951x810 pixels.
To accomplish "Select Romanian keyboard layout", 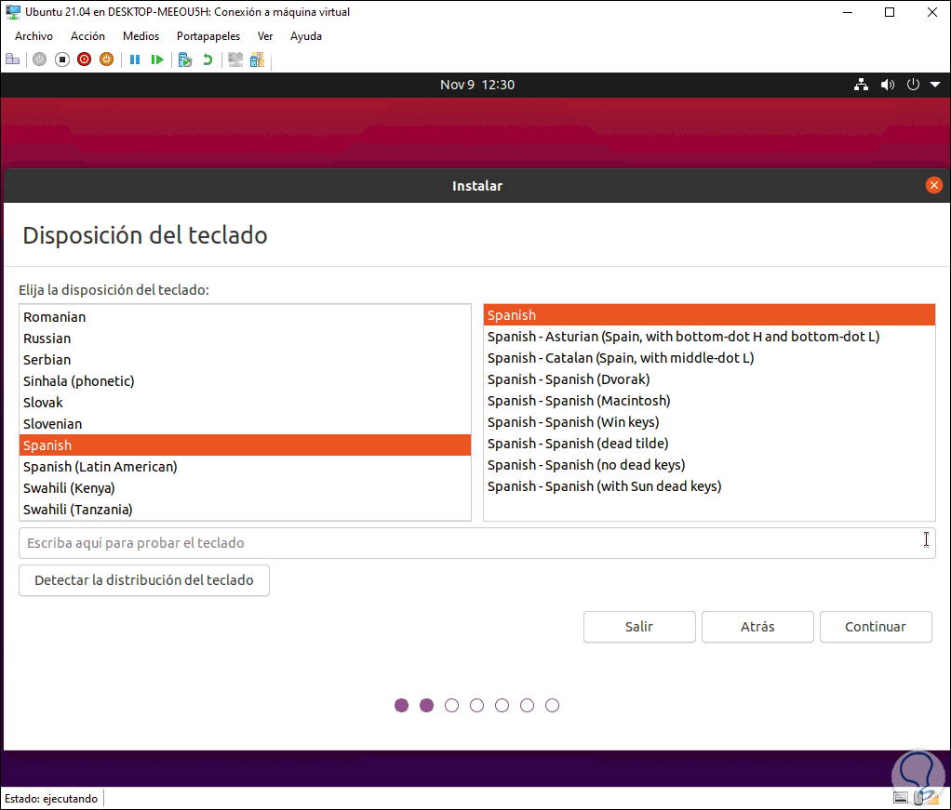I will click(x=245, y=317).
